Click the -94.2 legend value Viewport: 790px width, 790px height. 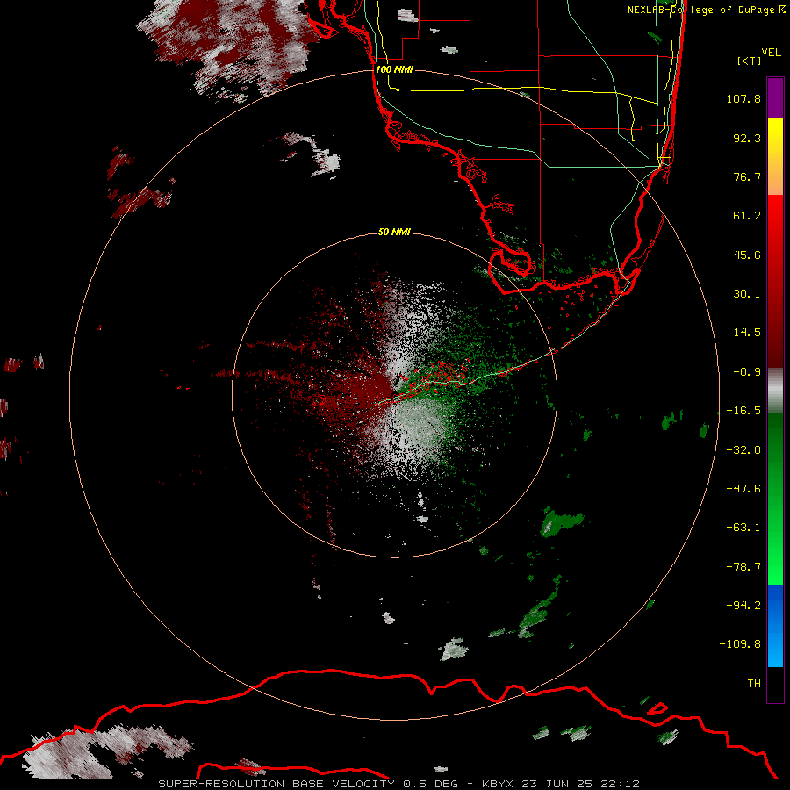743,606
